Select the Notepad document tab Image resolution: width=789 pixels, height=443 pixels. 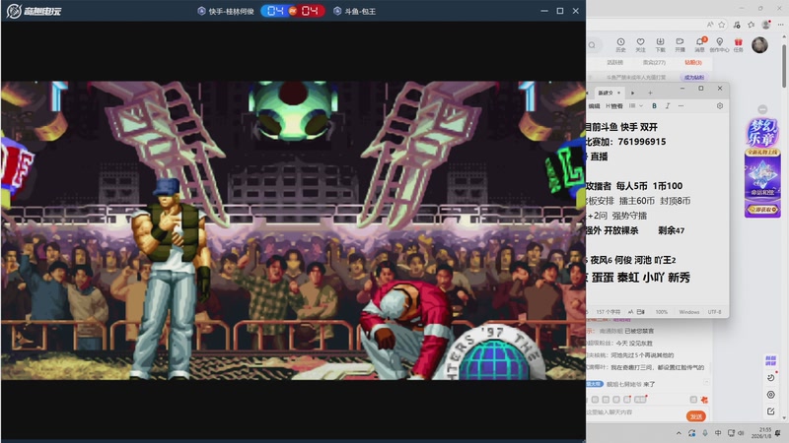pyautogui.click(x=606, y=93)
